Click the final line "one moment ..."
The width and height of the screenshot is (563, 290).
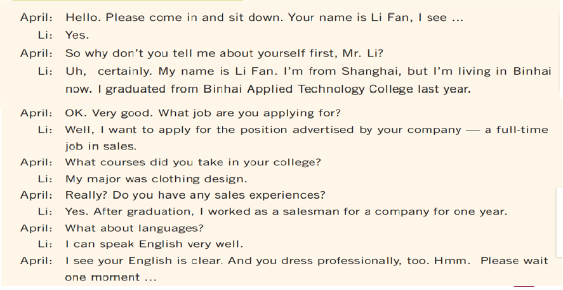(111, 277)
